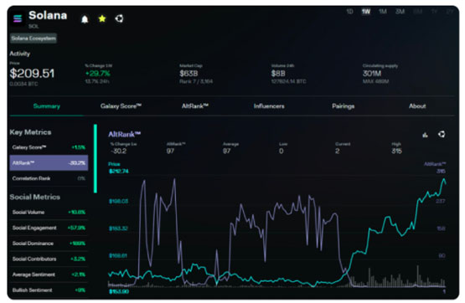Switch to the Summary tab
The image size is (465, 303).
(x=47, y=106)
